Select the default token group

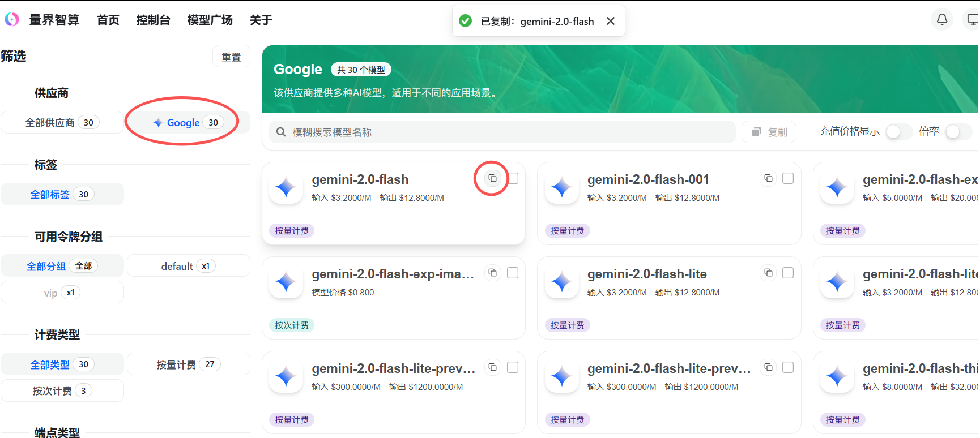[x=189, y=266]
